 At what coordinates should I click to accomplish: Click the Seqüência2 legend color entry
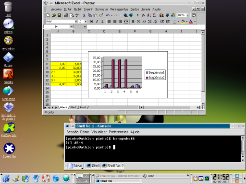click(147, 78)
